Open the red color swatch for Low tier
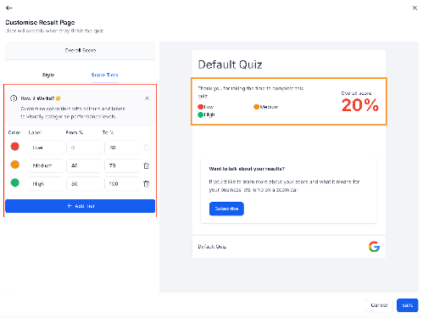The height and width of the screenshot is (318, 423). click(15, 147)
